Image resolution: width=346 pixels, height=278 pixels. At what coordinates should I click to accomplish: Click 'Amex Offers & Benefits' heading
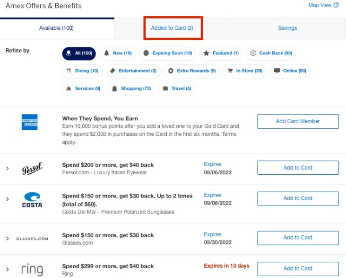click(43, 6)
